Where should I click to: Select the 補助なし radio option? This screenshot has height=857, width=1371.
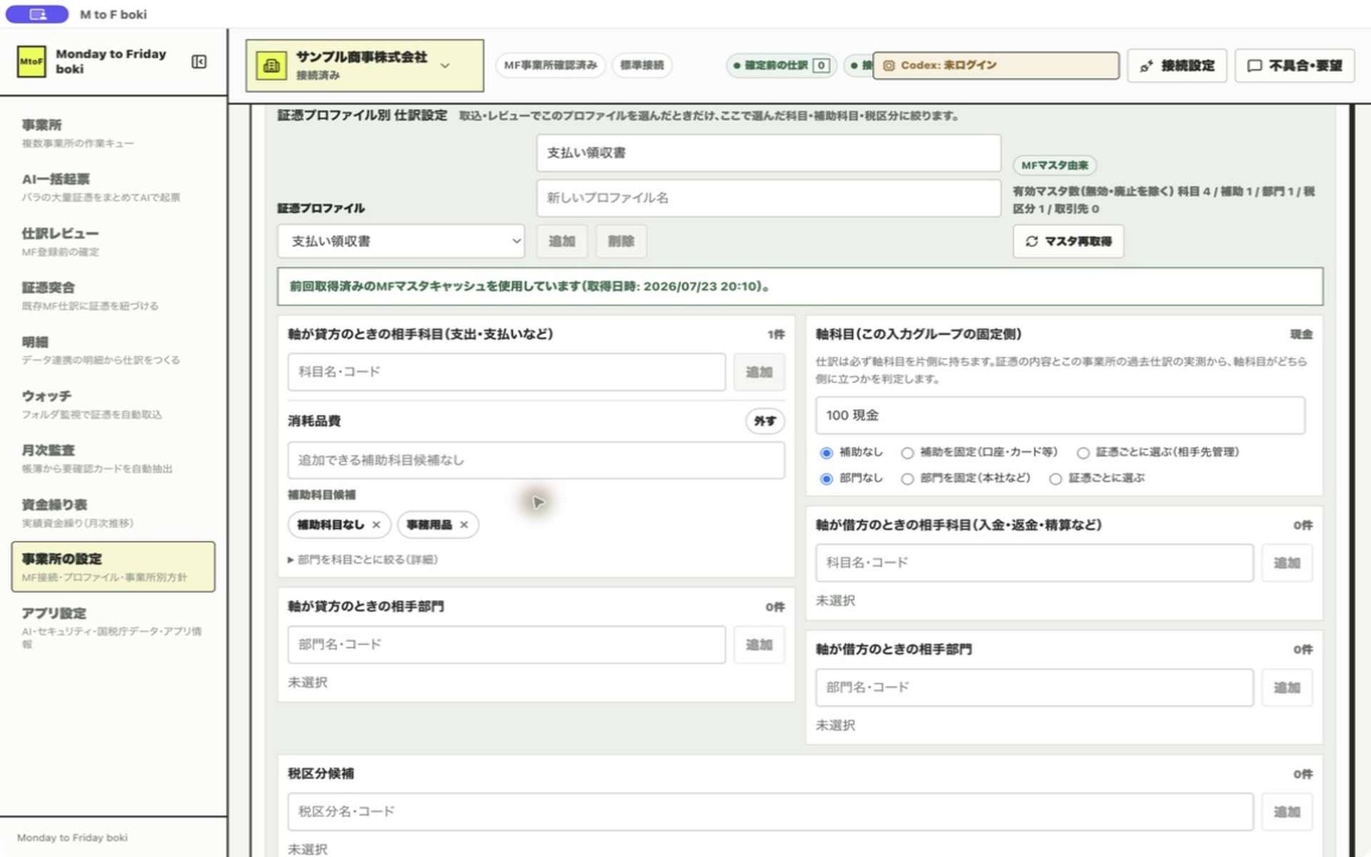coord(827,453)
